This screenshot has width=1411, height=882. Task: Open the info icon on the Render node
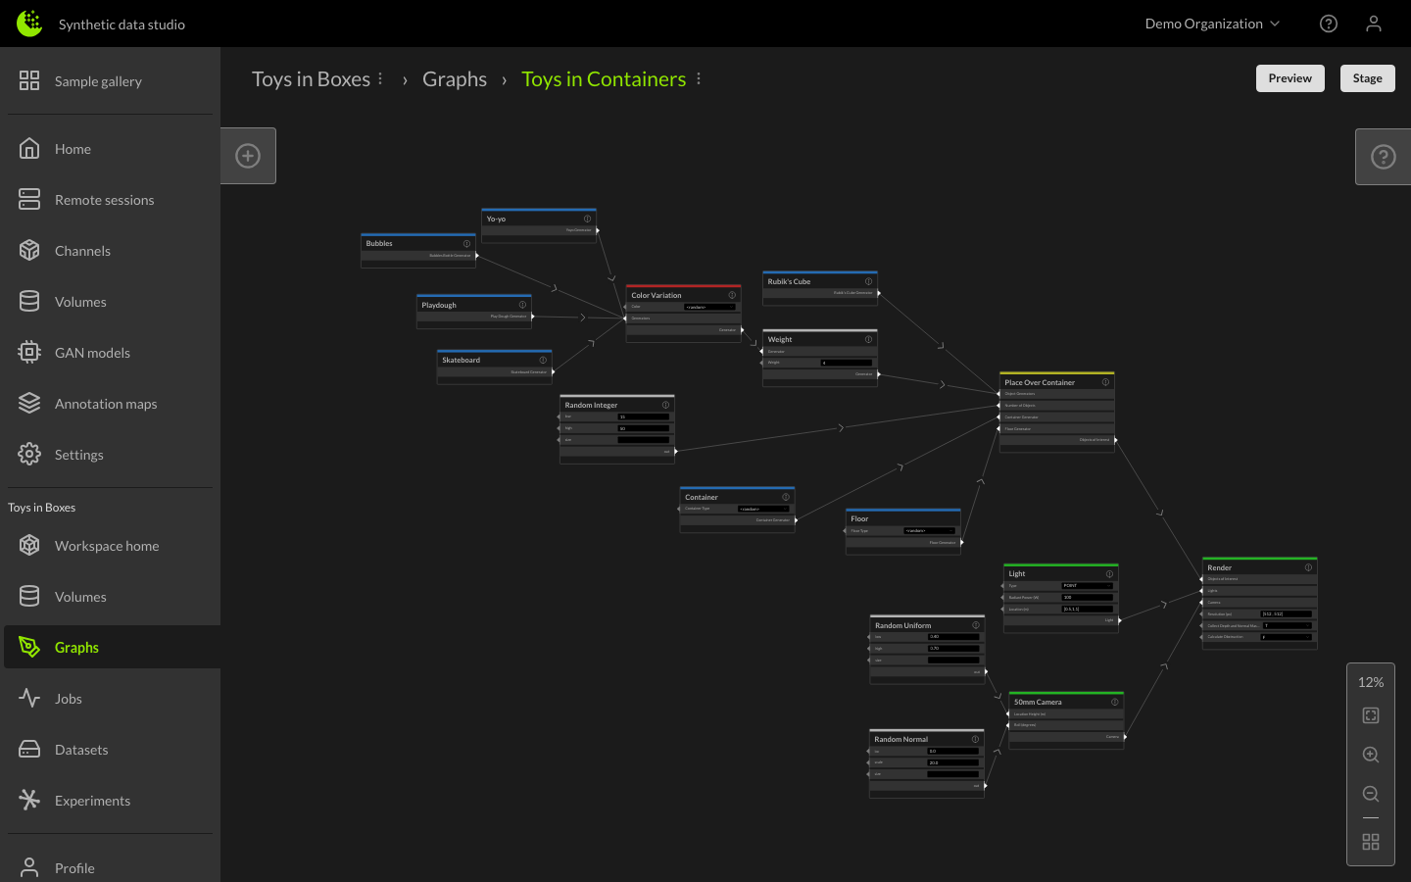coord(1308,567)
